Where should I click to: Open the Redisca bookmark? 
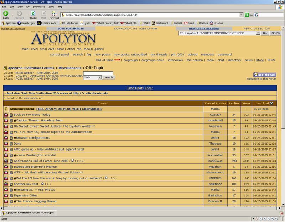pyautogui.click(x=202, y=23)
